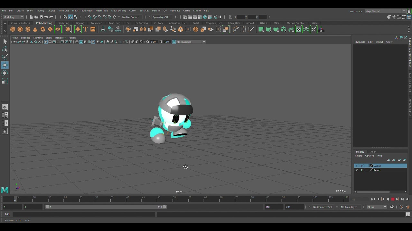The image size is (412, 231).
Task: Go to the start of playback range
Action: [373, 199]
